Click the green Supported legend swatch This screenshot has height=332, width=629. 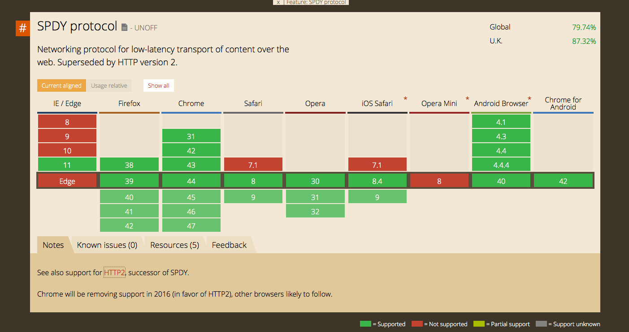[x=365, y=323]
